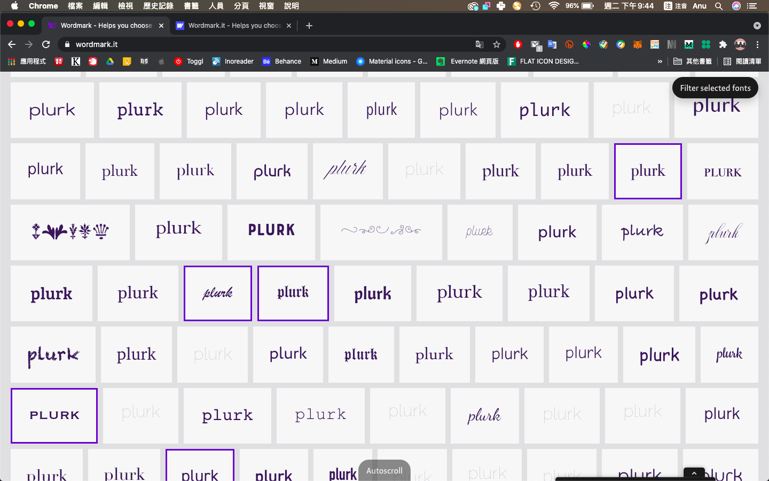Expand hidden bookmarks with » chevron
This screenshot has height=481, width=769.
point(660,61)
